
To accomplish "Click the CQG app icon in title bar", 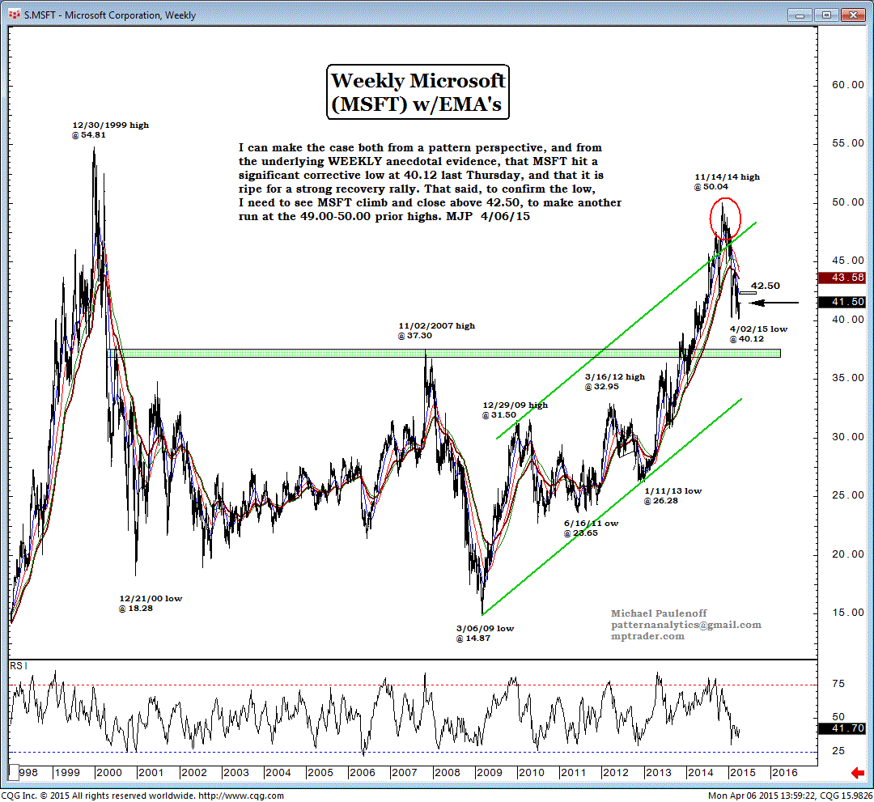I will click(x=14, y=15).
